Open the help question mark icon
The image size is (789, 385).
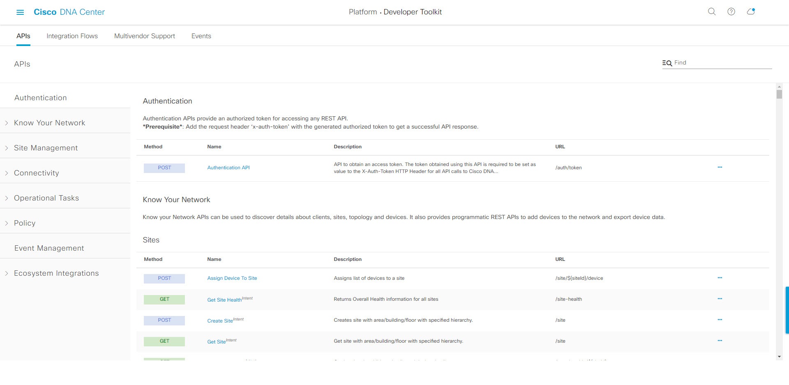tap(731, 12)
